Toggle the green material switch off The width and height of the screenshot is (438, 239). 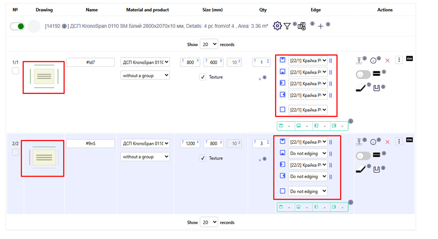[18, 27]
